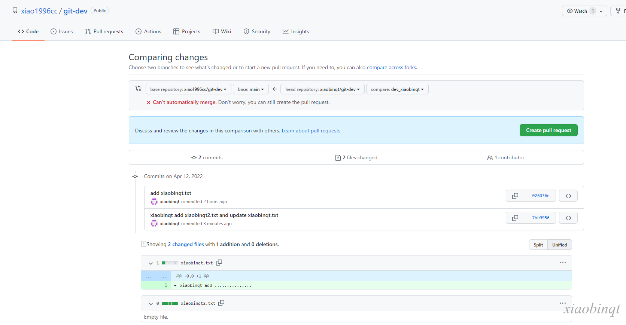The height and width of the screenshot is (325, 626).
Task: Click the 2 commits summary item
Action: [x=207, y=157]
